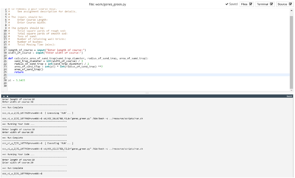Screen dimensions: 295x178
Task: Click the comment 'The inputs should be:'
Action: [x=27, y=17]
